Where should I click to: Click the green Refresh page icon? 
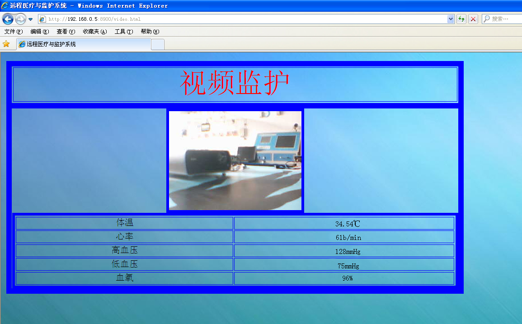(x=461, y=19)
